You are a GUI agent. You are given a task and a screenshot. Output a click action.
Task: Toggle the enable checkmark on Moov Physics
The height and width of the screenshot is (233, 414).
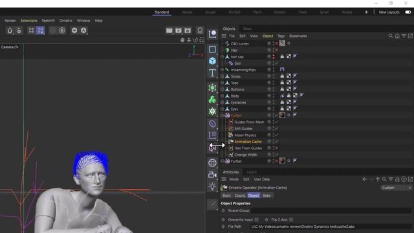click(x=277, y=135)
